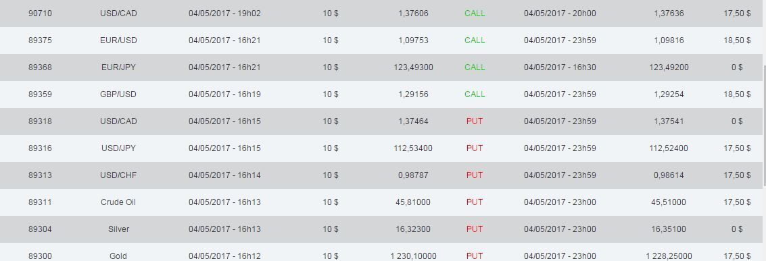This screenshot has height=261, width=766.
Task: Click the 0 $ payout for EUR/JPY
Action: [x=737, y=67]
